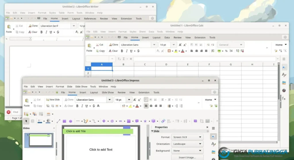Select the arrow Select tool in Impress
The height and width of the screenshot is (160, 294).
point(26,121)
